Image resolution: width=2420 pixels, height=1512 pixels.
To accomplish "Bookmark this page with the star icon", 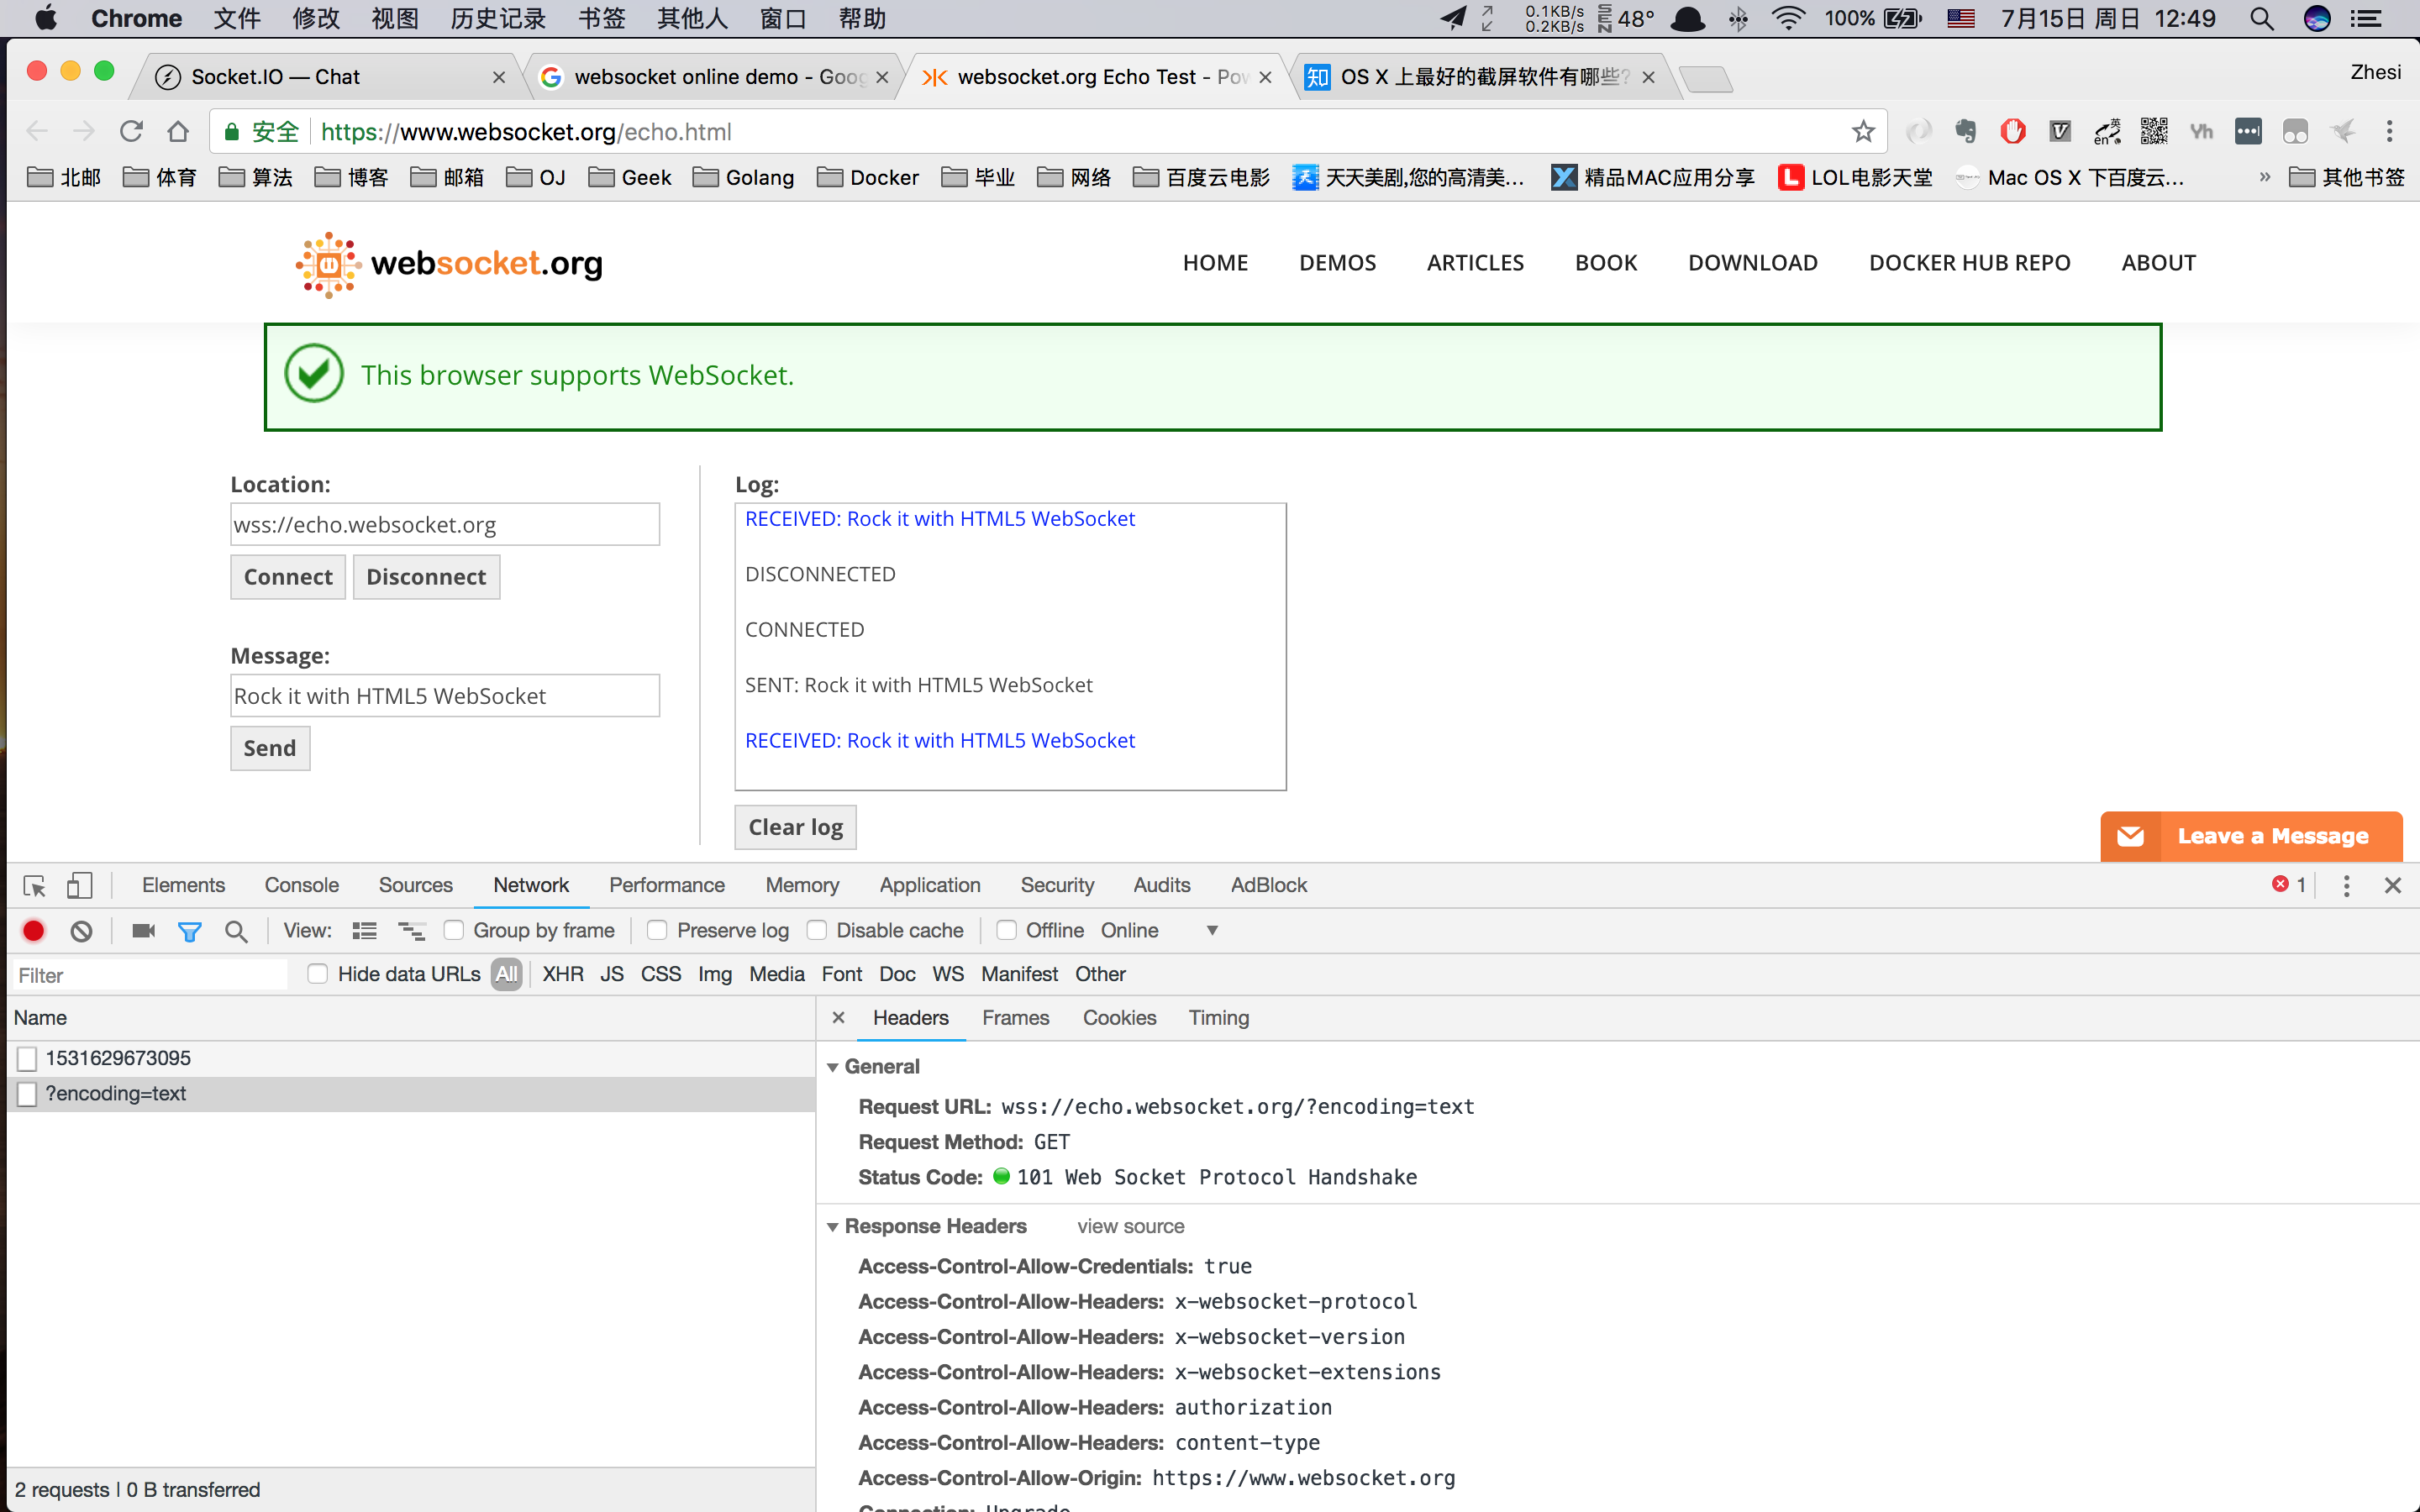I will point(1862,131).
